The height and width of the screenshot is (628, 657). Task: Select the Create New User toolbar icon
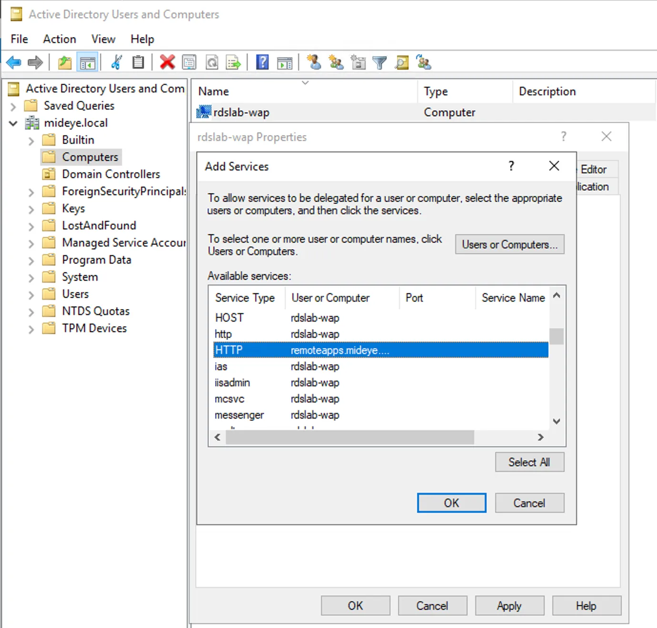[x=314, y=62]
